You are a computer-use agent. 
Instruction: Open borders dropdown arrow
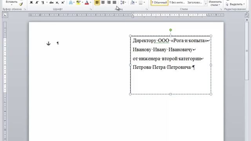click(x=144, y=2)
